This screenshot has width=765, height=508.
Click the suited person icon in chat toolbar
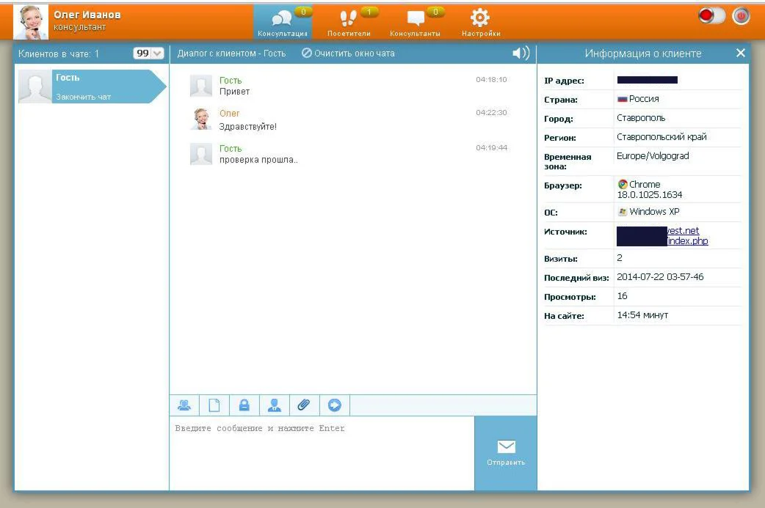click(x=274, y=405)
